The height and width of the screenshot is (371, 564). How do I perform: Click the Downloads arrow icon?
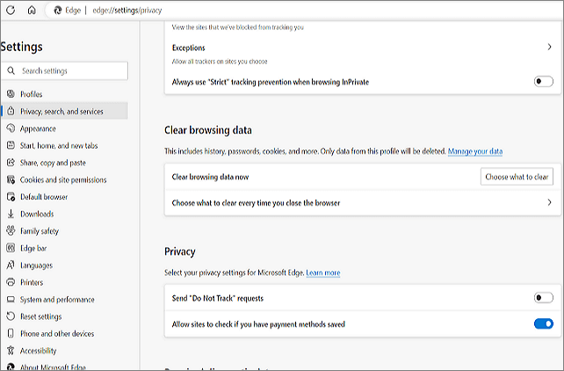(11, 214)
